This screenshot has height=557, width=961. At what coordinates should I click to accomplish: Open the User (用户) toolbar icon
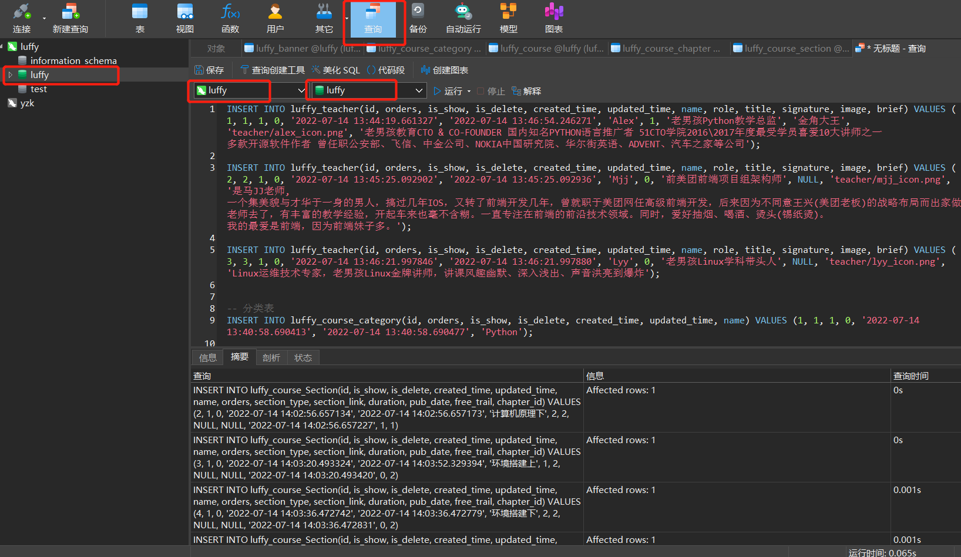[275, 19]
